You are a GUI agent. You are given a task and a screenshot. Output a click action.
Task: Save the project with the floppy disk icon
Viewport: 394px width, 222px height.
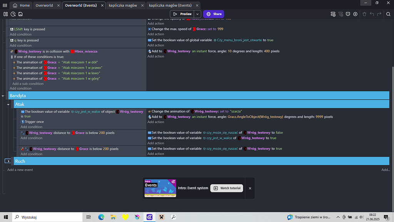tap(20, 14)
